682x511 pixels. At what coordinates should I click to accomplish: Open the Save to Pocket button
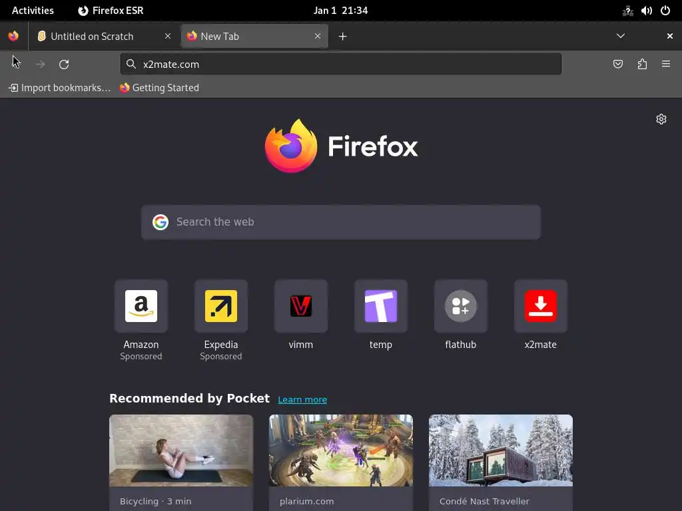tap(617, 65)
